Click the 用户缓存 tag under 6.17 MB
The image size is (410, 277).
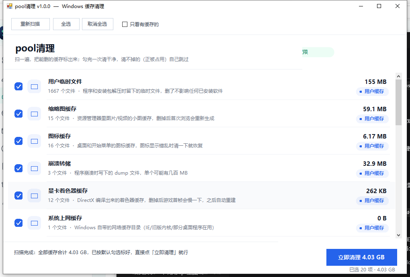click(x=372, y=146)
